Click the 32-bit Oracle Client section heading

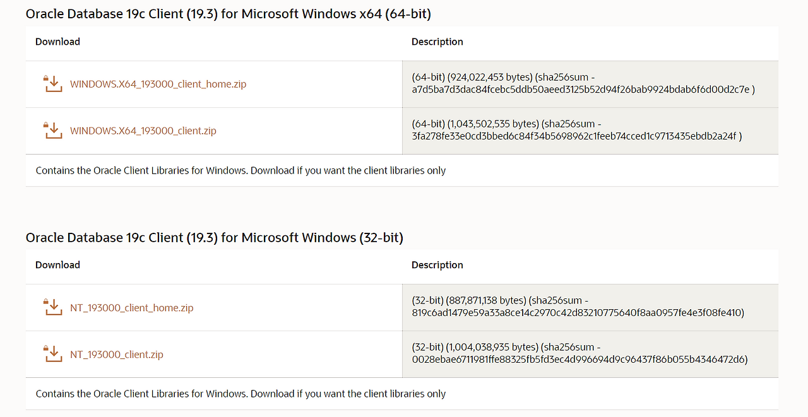pos(215,237)
